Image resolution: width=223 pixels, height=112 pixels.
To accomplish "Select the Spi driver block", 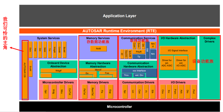I will click(x=125, y=91).
